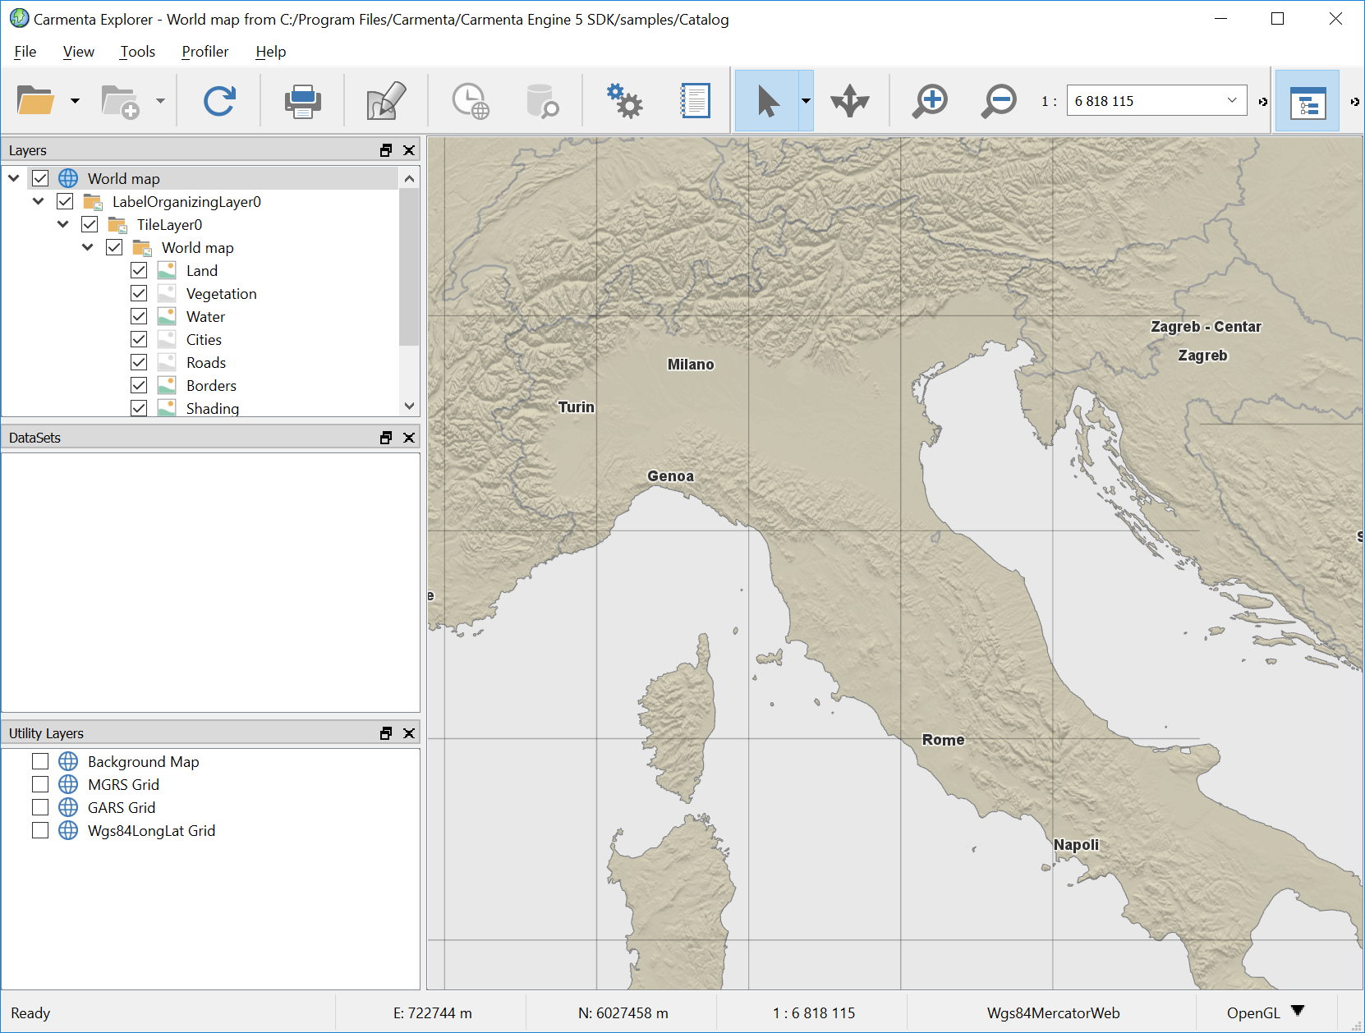
Task: Select the arrow pointer tool
Action: [x=767, y=101]
